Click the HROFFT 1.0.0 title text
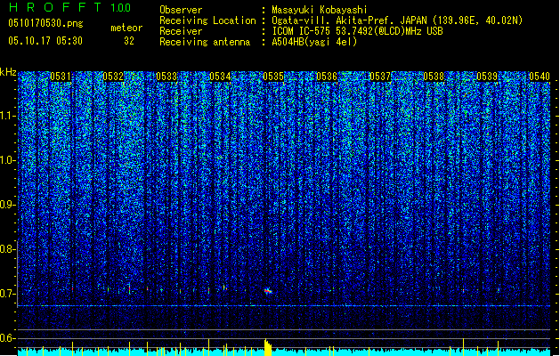The image size is (560, 356). point(69,7)
